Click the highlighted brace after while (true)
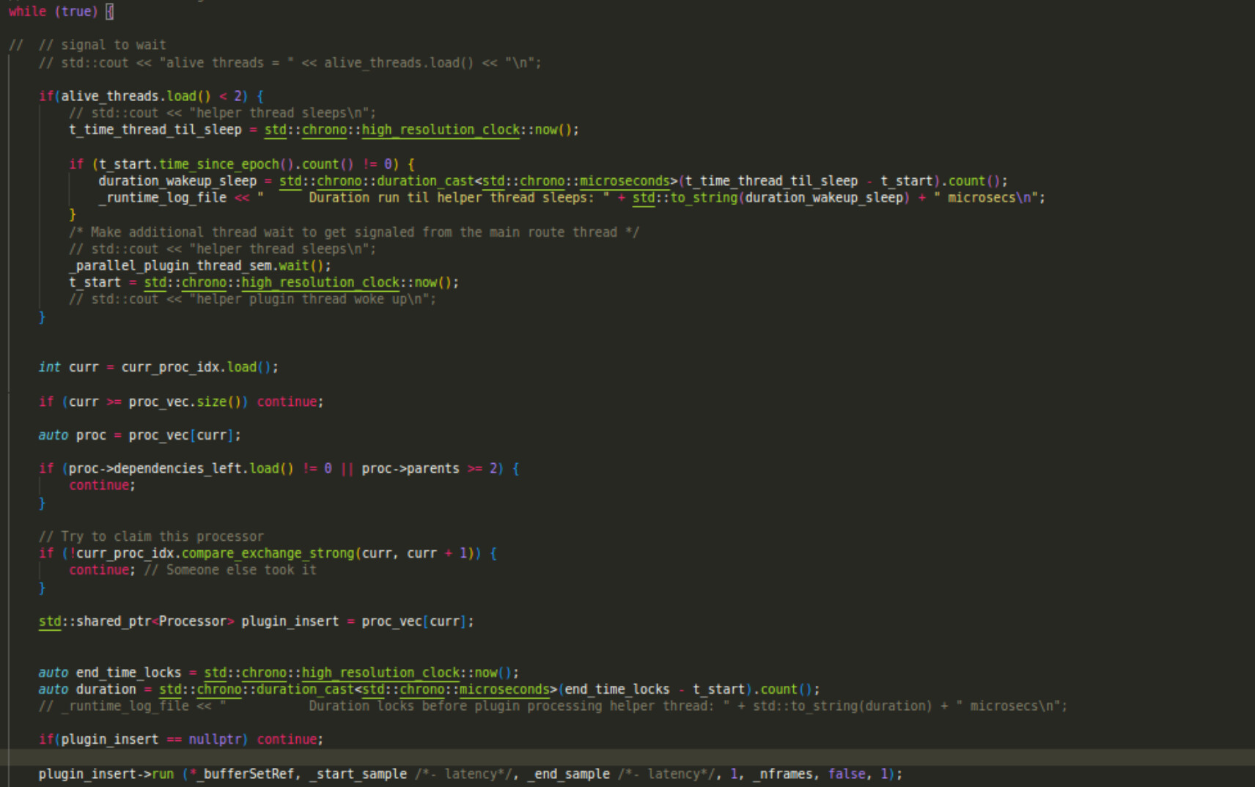This screenshot has height=787, width=1255. [109, 12]
